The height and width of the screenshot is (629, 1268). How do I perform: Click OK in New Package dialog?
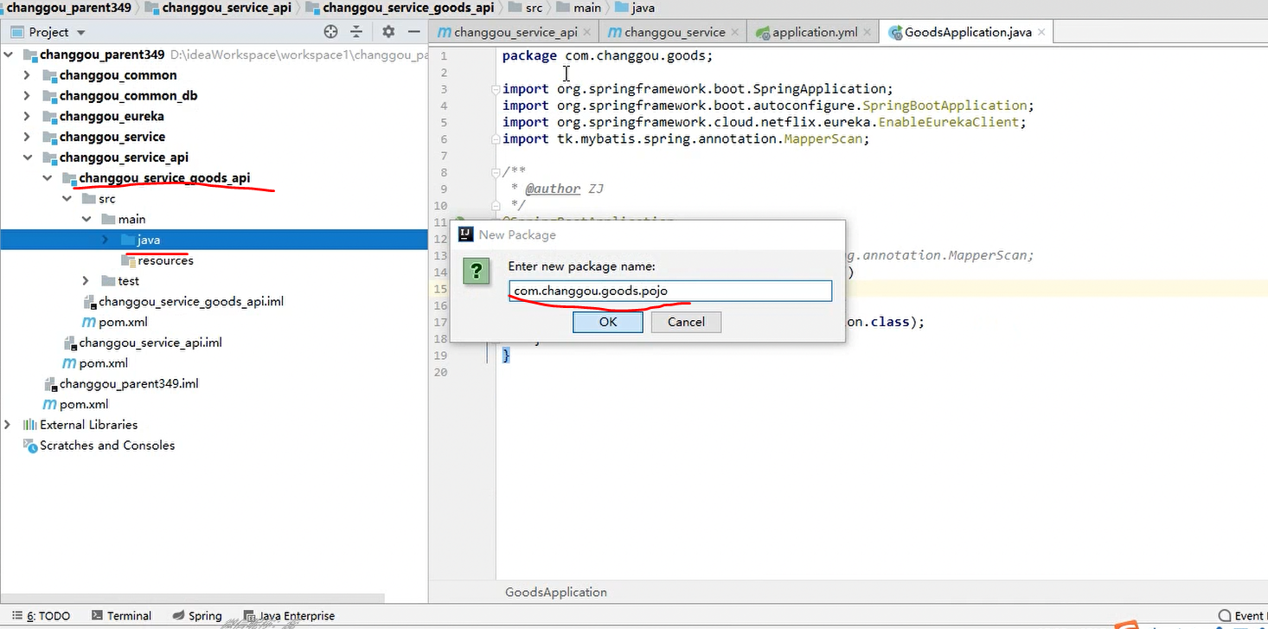pyautogui.click(x=608, y=322)
